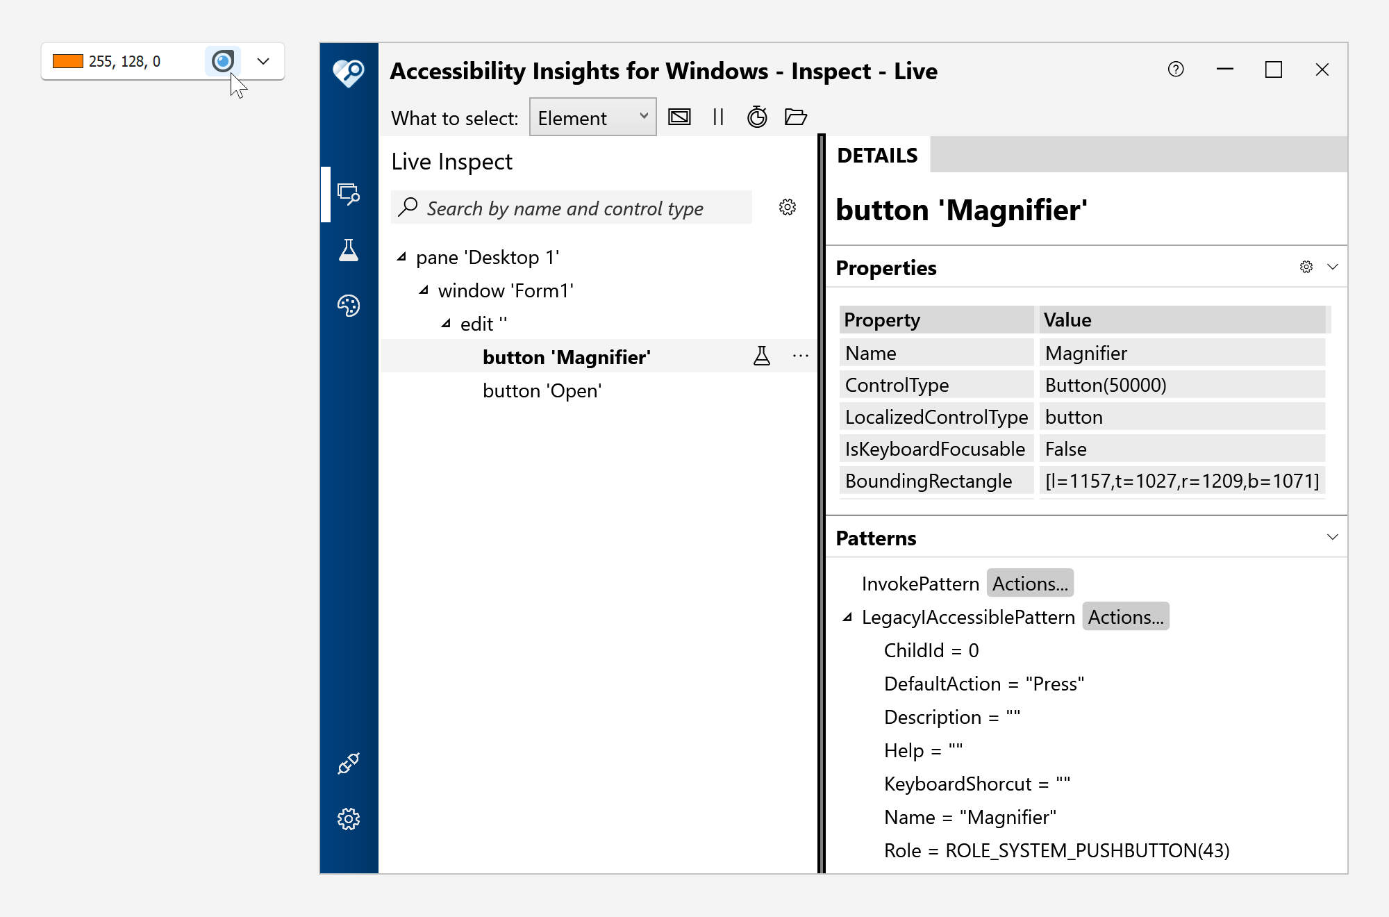
Task: Click Actions button next to InvokePattern
Action: pyautogui.click(x=1030, y=584)
